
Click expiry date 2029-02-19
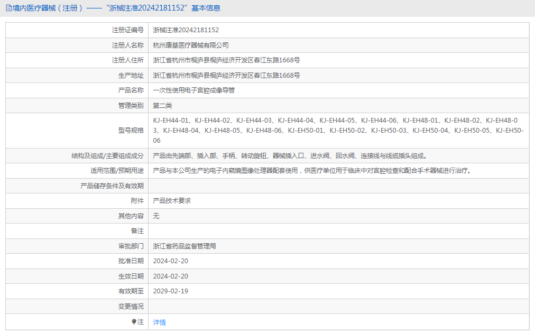coord(171,291)
